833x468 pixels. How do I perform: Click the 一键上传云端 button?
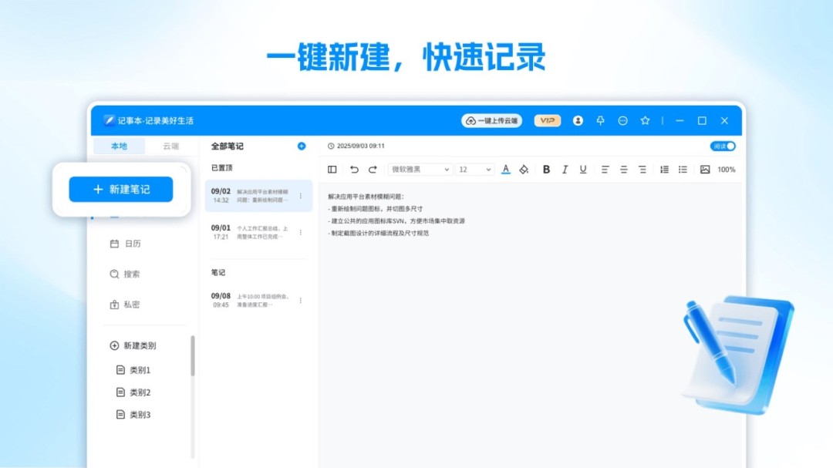494,121
